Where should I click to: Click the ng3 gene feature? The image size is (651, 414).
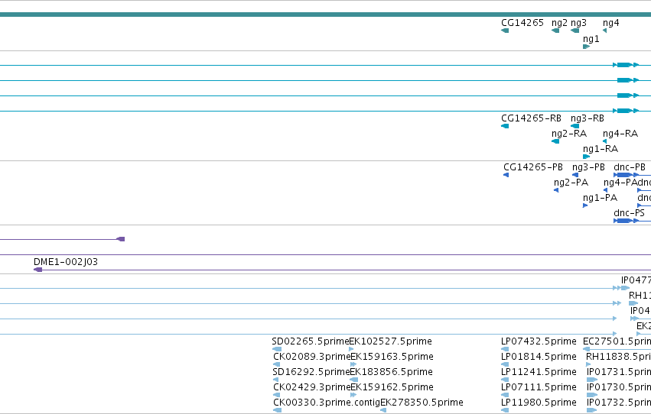click(x=575, y=31)
